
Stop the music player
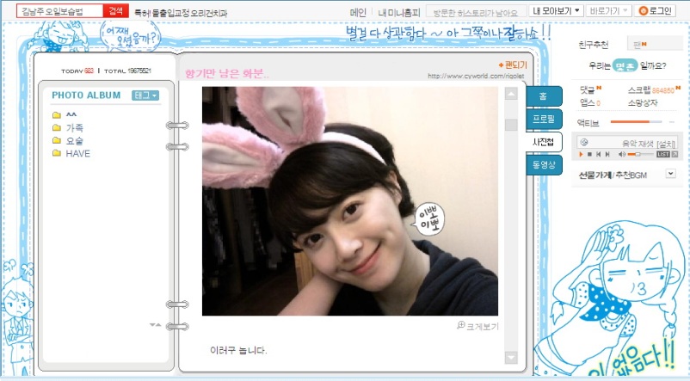click(589, 155)
